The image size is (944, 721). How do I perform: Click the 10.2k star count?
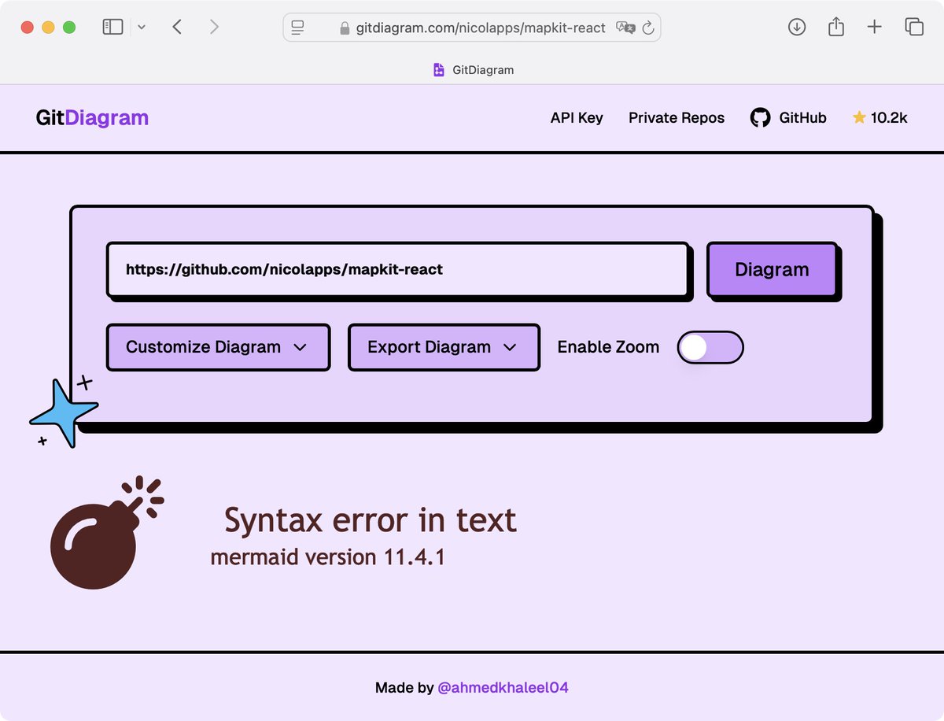click(x=889, y=118)
